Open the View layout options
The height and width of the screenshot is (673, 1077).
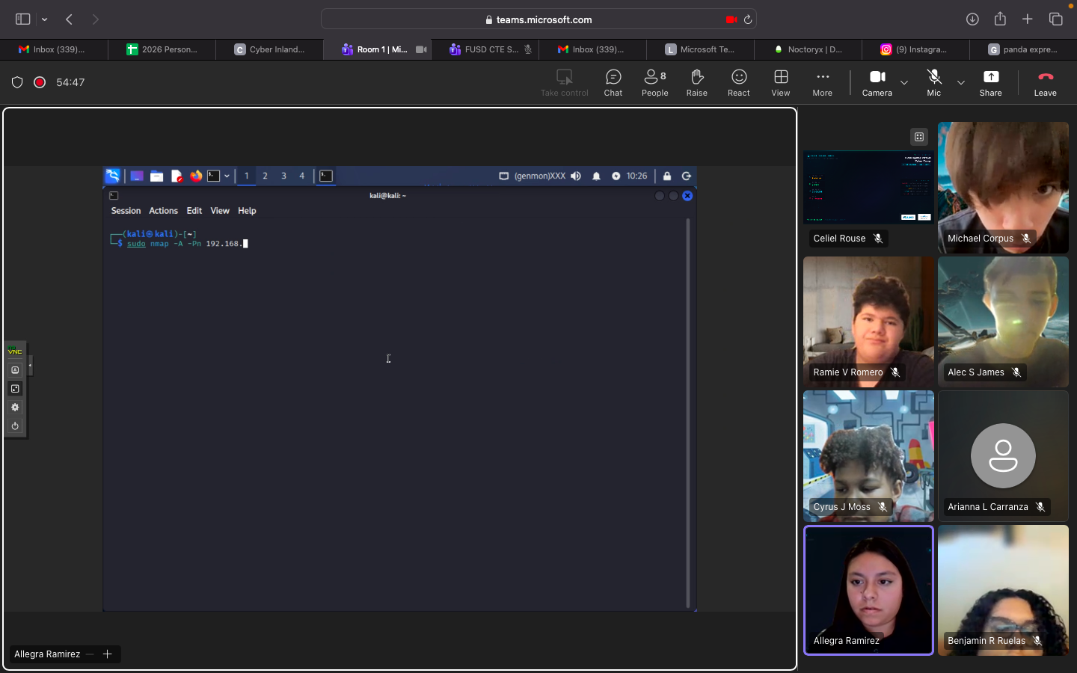780,82
